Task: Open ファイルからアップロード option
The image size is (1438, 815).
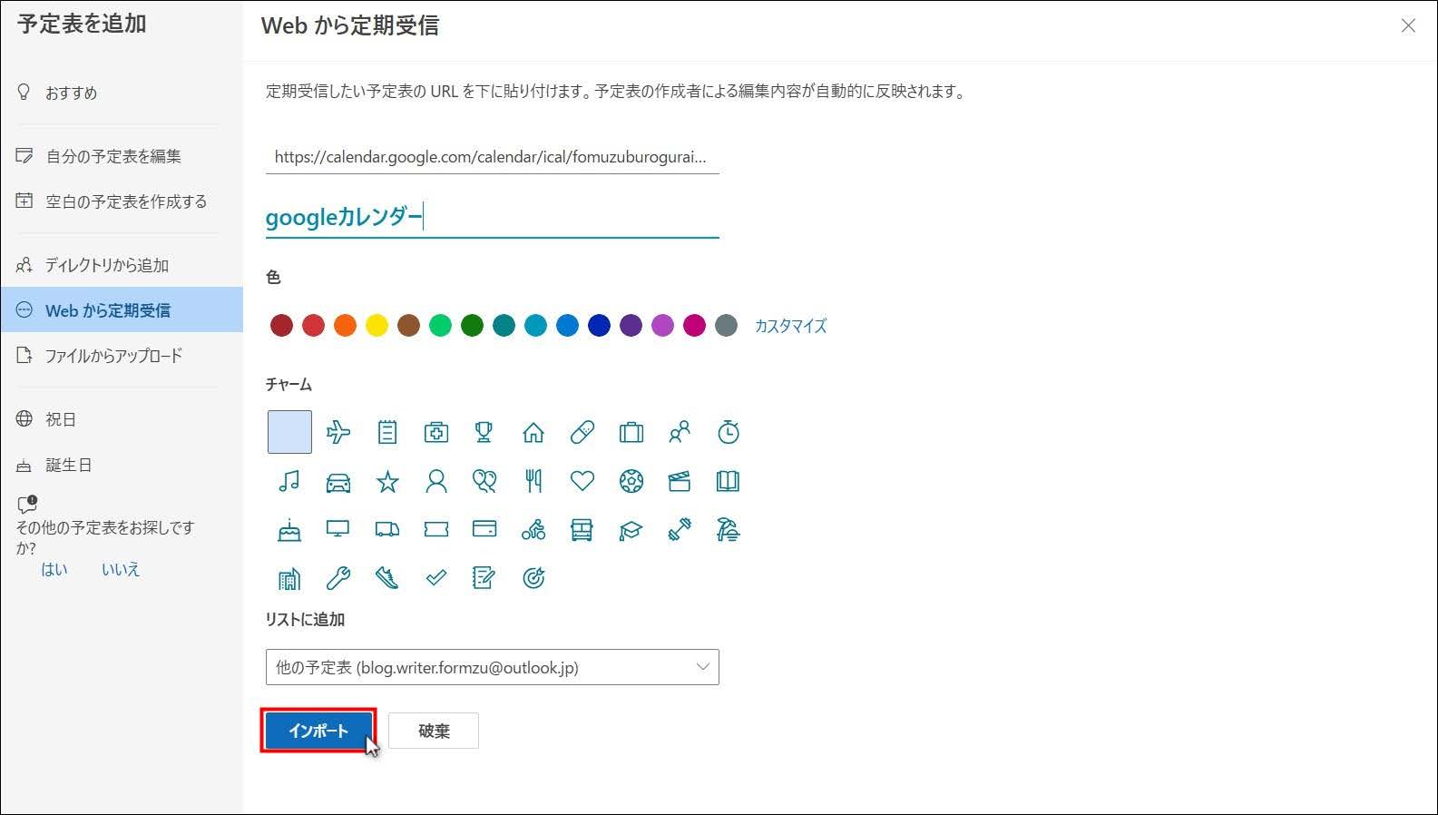Action: pos(122,356)
